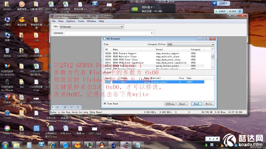This screenshot has width=266, height=149.
Task: Click the Struct column header
Action: (172, 50)
